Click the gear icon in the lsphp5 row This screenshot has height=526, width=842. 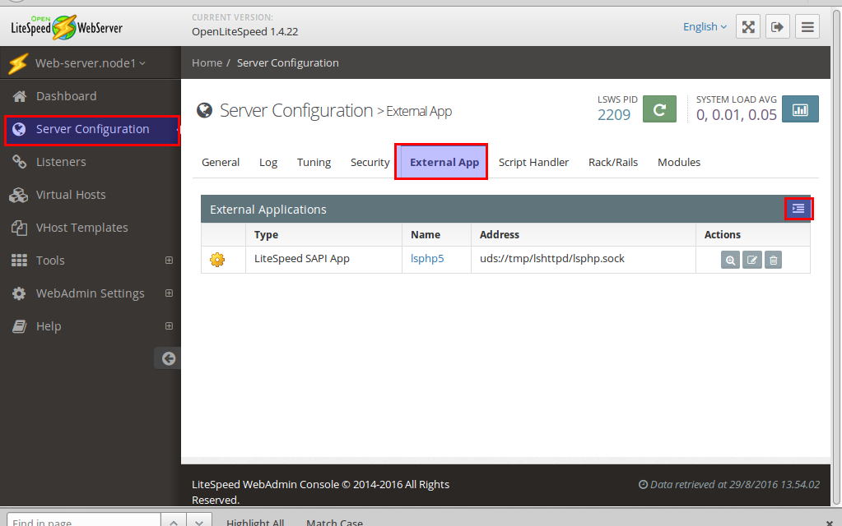click(217, 260)
